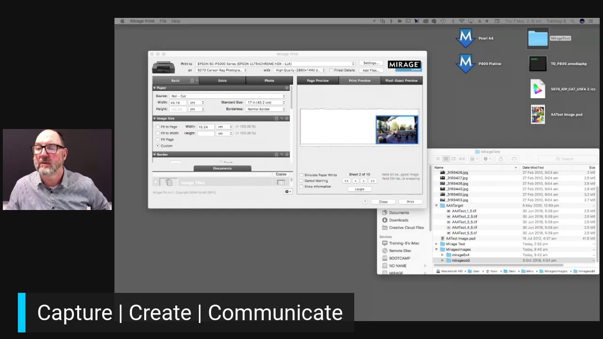Open the File menu in the menu bar

click(x=163, y=21)
